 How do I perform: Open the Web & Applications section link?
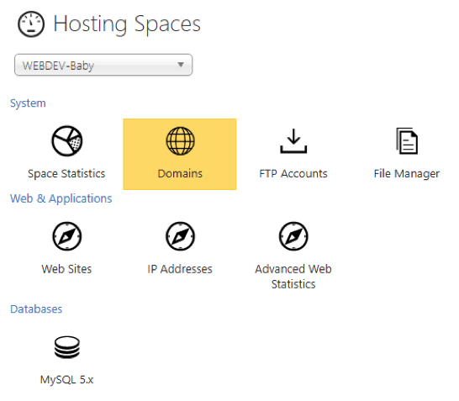click(61, 198)
